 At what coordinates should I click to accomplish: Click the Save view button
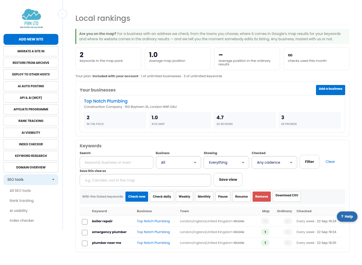tap(228, 180)
